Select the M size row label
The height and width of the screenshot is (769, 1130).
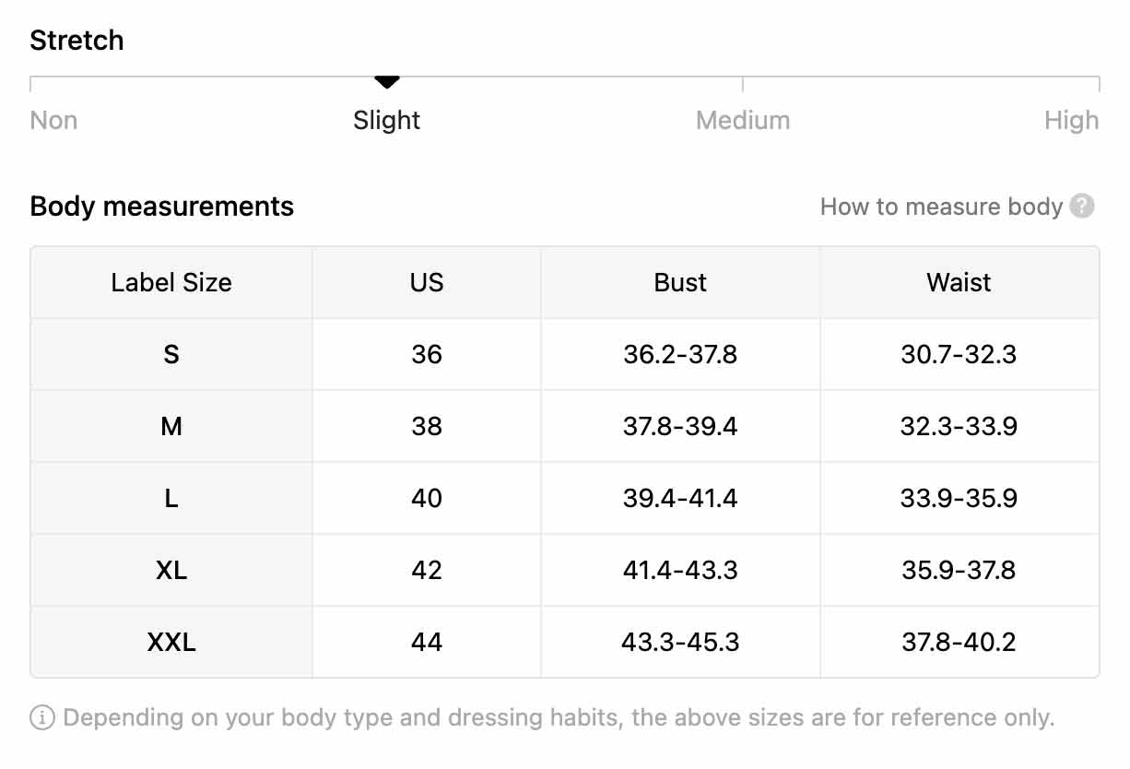171,426
